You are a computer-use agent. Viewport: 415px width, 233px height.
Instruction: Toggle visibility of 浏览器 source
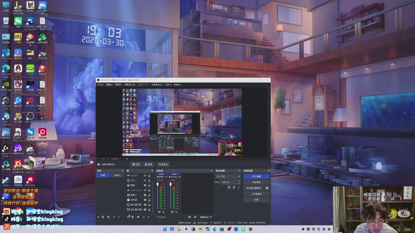(x=145, y=200)
